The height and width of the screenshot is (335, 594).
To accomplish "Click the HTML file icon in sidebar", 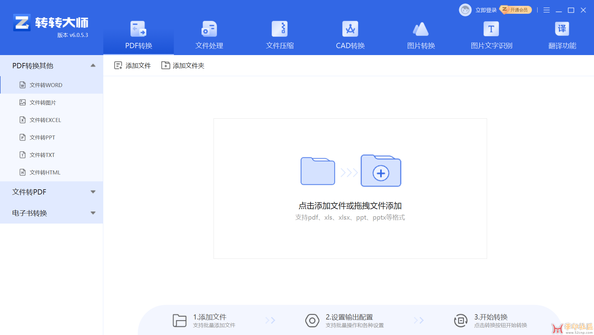I will 22,172.
